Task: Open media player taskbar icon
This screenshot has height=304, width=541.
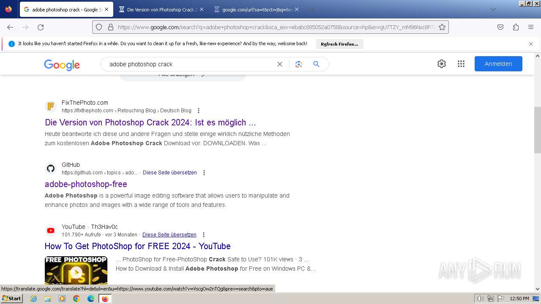Action: pyautogui.click(x=62, y=299)
